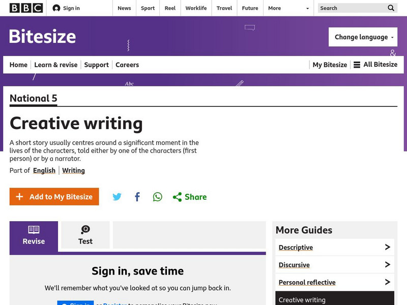Open My Bitesize
Viewport: 407px width, 305px height.
coord(330,65)
